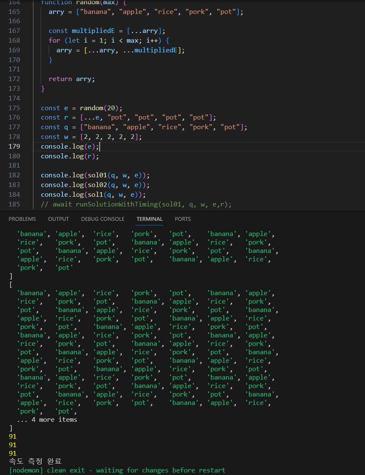
Task: Click line number 176 in the gutter
Action: click(14, 117)
